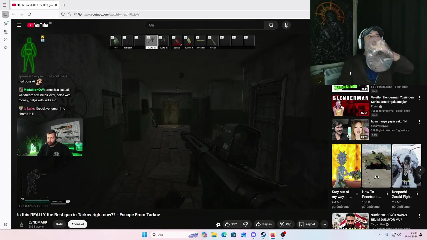Go back in Firefox history
The height and width of the screenshot is (240, 427).
coord(13,14)
